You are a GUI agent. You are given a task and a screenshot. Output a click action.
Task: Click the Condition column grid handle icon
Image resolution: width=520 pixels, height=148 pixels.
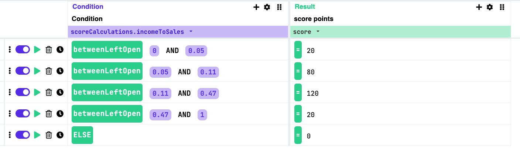pyautogui.click(x=280, y=7)
